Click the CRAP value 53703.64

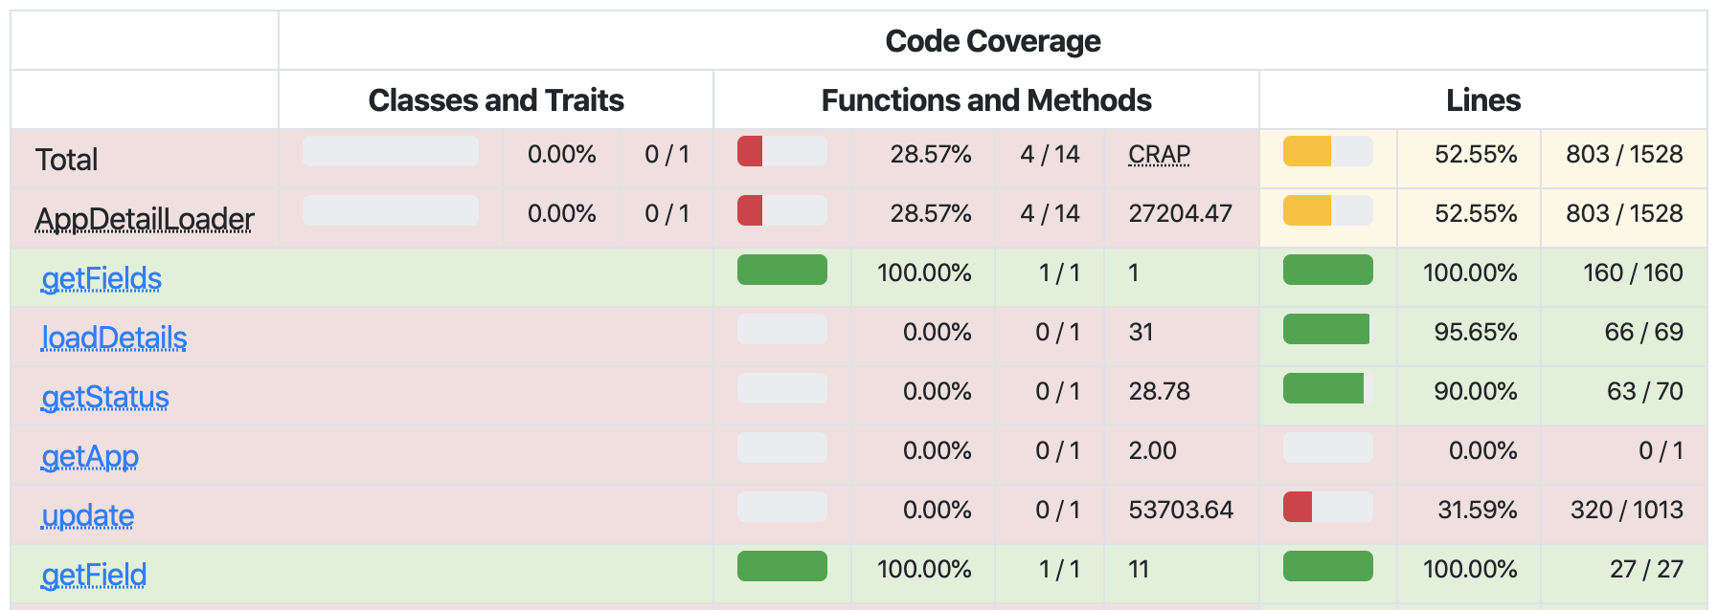1181,510
